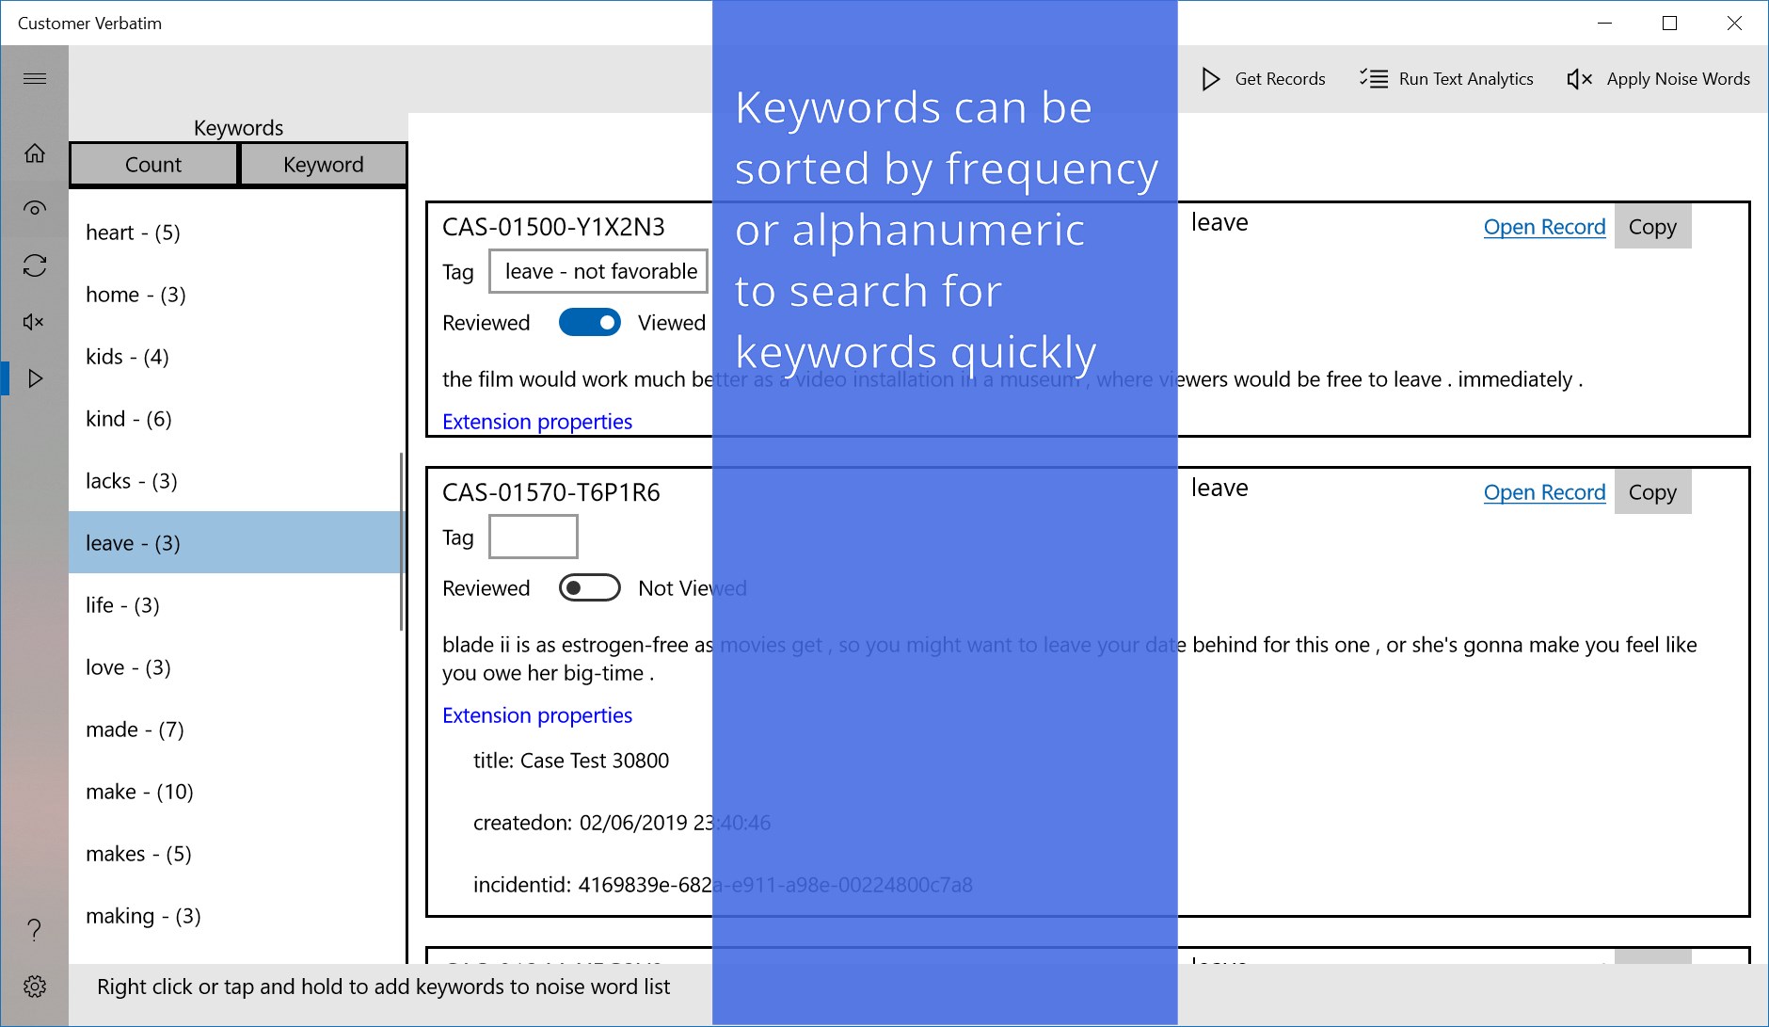1769x1027 pixels.
Task: Toggle Reviewed switch for CAS-01570-T6P1R6
Action: click(590, 587)
